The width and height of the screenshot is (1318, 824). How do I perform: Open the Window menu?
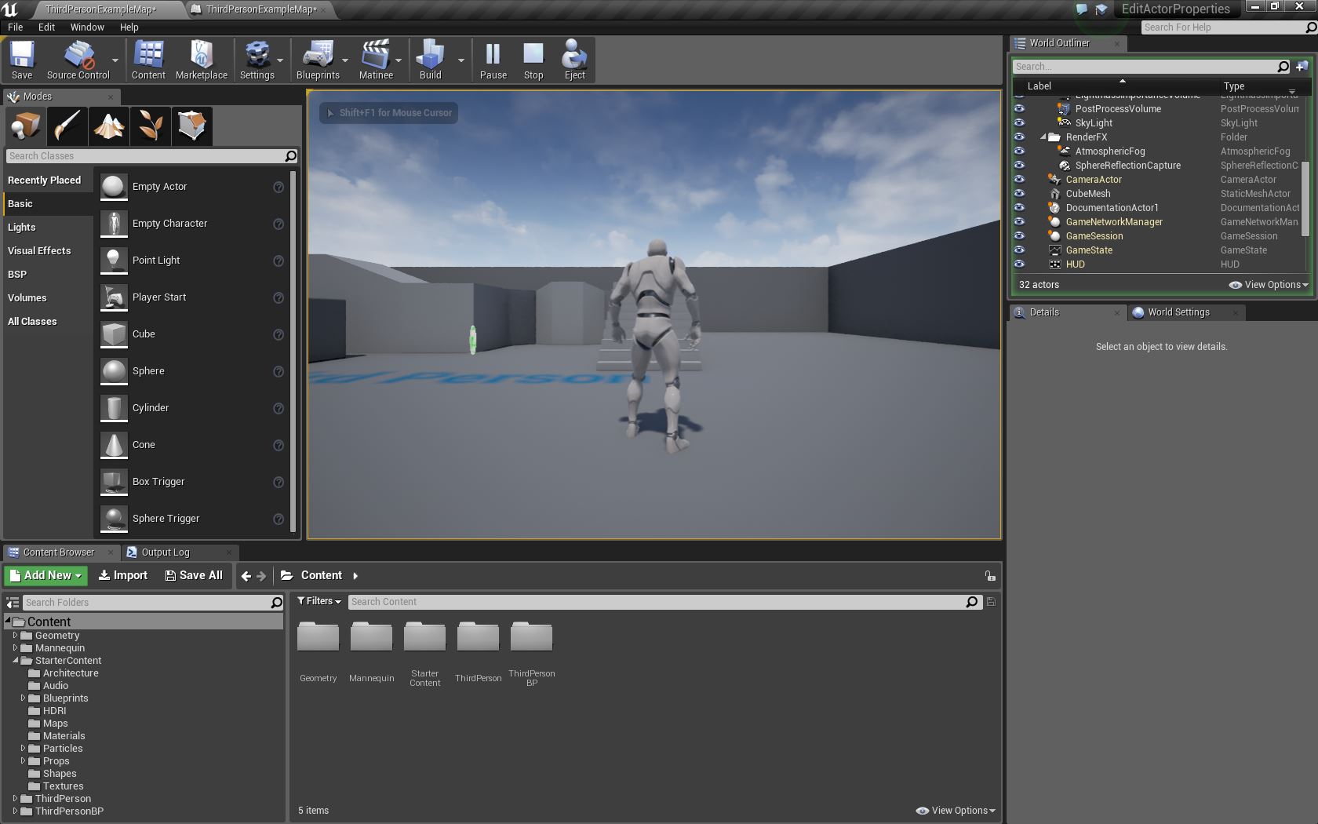point(87,27)
